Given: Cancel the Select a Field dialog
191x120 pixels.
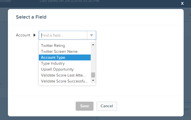Looking at the screenshot, I should 107,106.
